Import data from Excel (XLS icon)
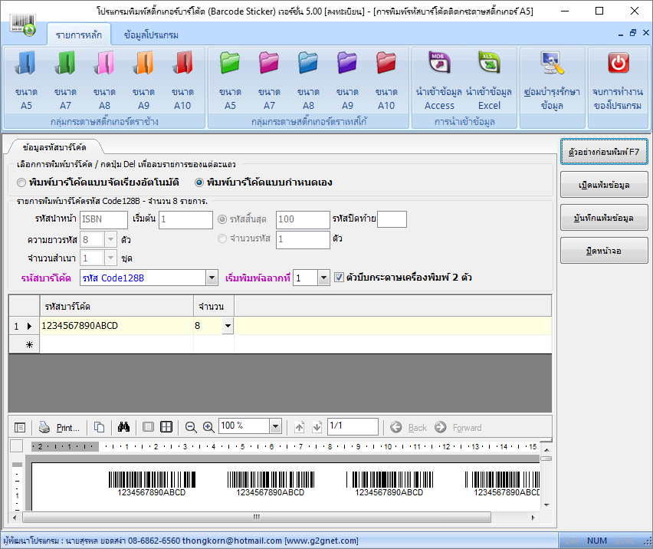Viewport: 653px width, 549px height. [x=489, y=80]
